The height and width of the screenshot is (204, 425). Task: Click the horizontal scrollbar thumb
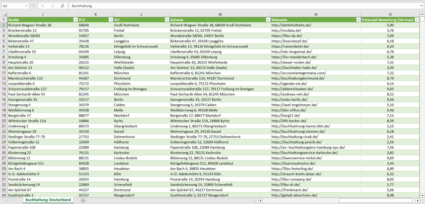(x=376, y=200)
